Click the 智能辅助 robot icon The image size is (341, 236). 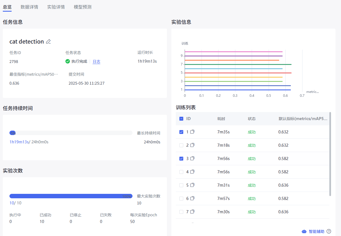tap(304, 231)
